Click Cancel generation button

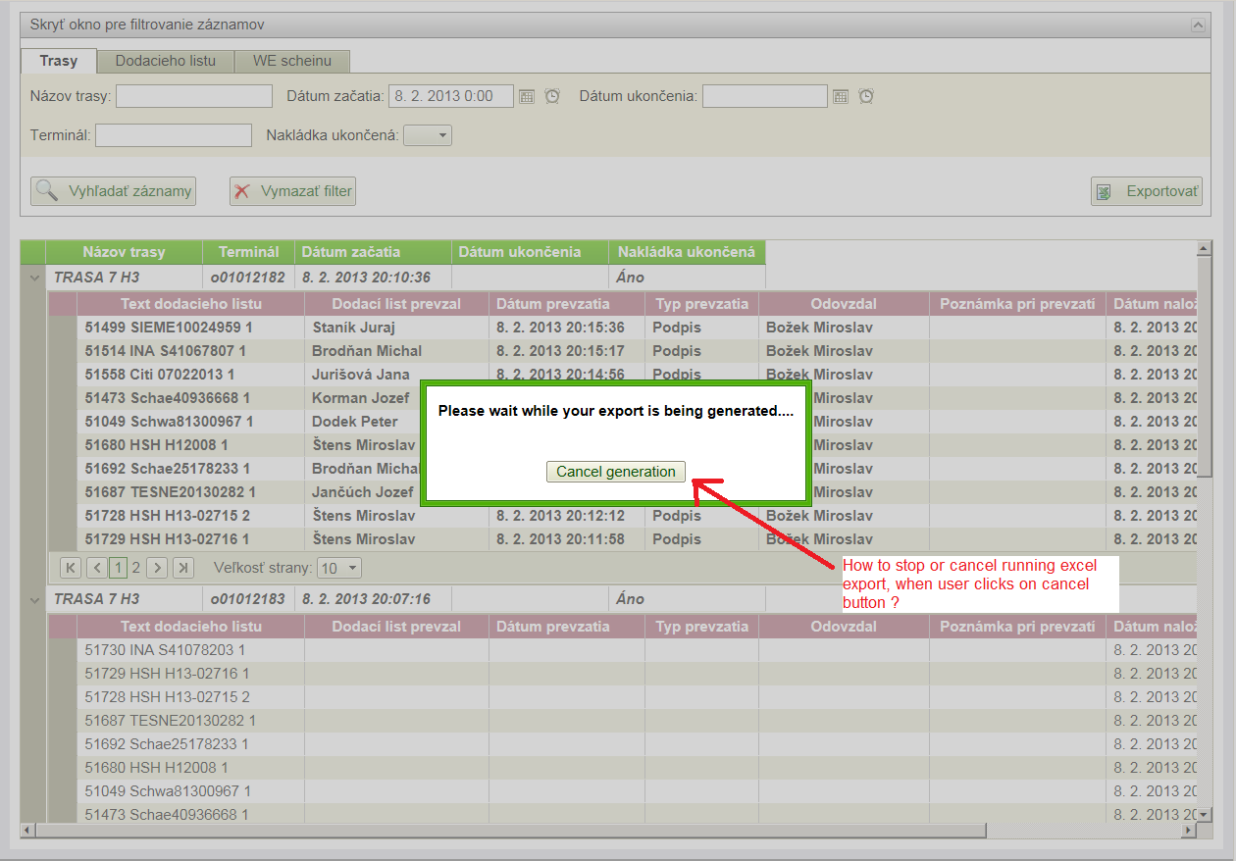tap(616, 472)
